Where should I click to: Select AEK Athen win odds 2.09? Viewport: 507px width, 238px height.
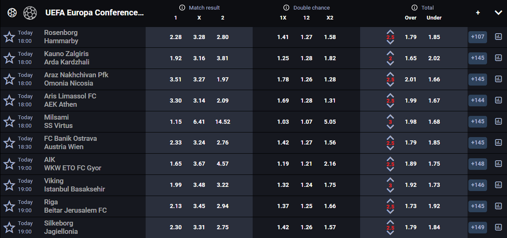point(223,101)
